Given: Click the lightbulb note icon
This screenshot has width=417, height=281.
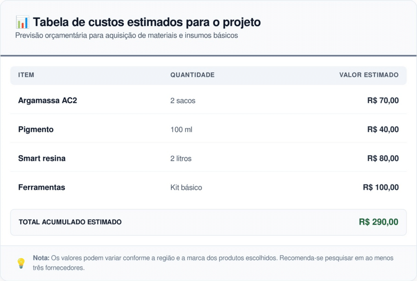Looking at the screenshot, I should tap(21, 263).
